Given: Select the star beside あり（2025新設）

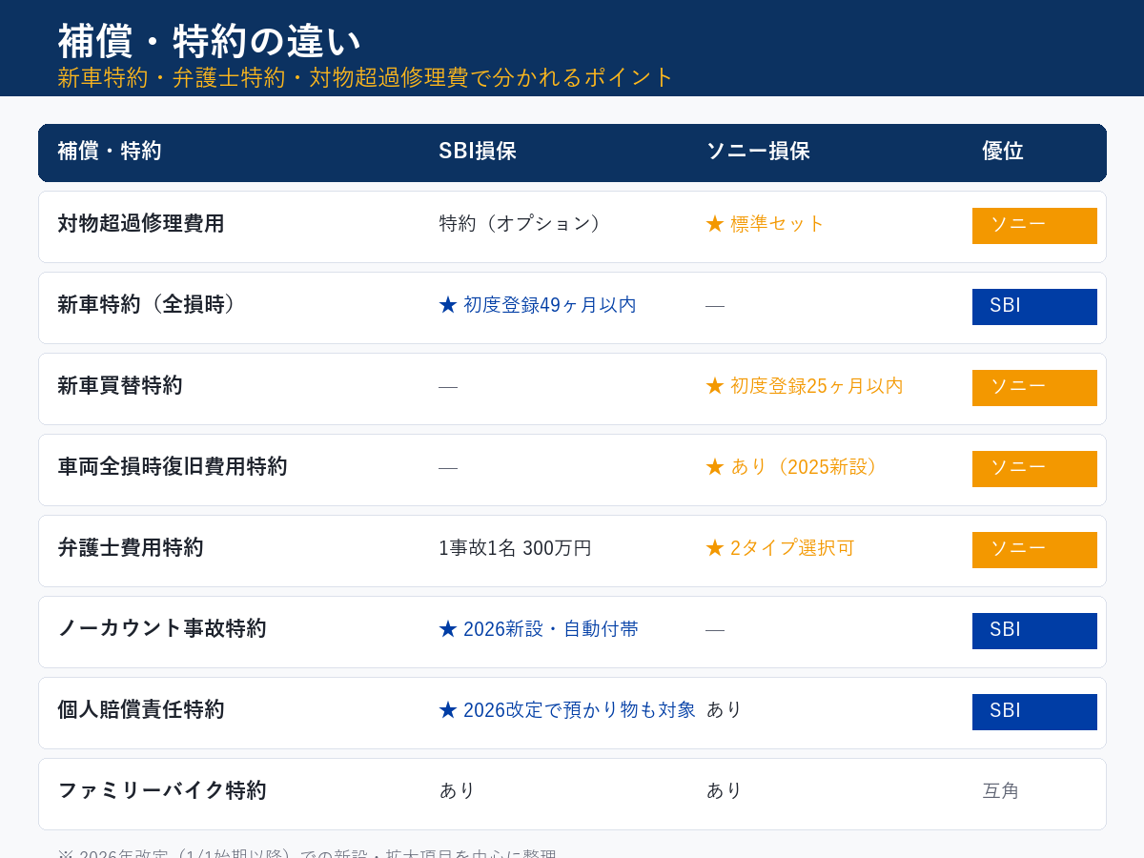Looking at the screenshot, I should pos(712,467).
